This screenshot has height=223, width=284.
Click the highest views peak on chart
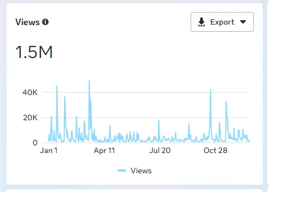[x=89, y=81]
